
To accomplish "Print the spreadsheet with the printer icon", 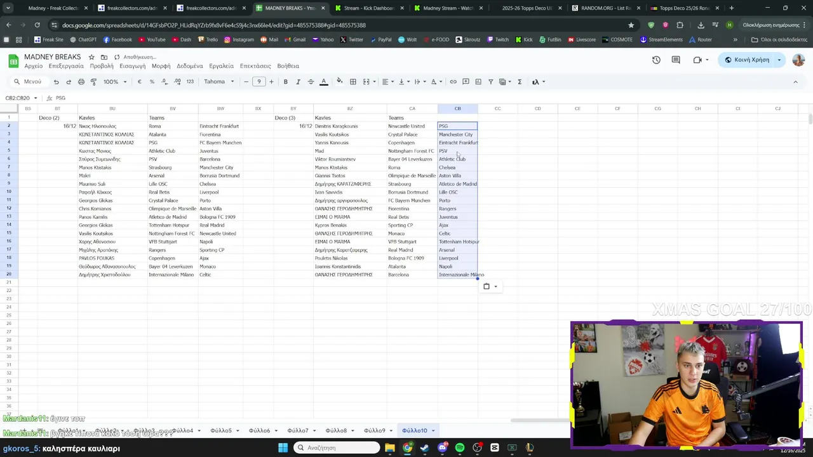I will point(81,82).
